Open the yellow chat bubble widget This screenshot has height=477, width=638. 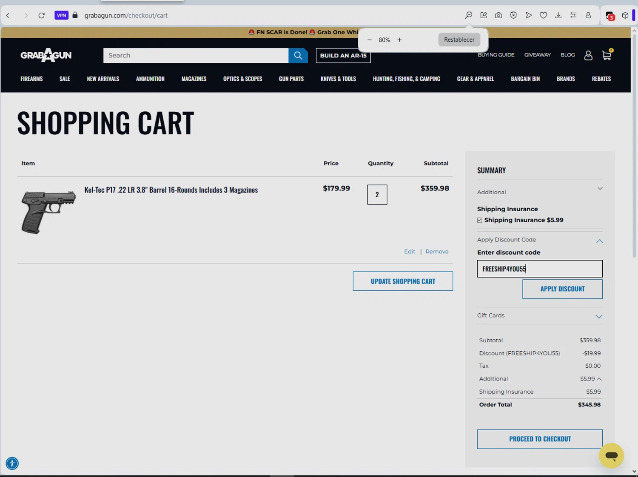pos(611,456)
